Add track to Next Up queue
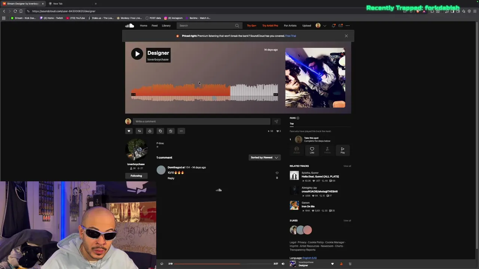Screen dimensions: 479x269 click(x=171, y=131)
